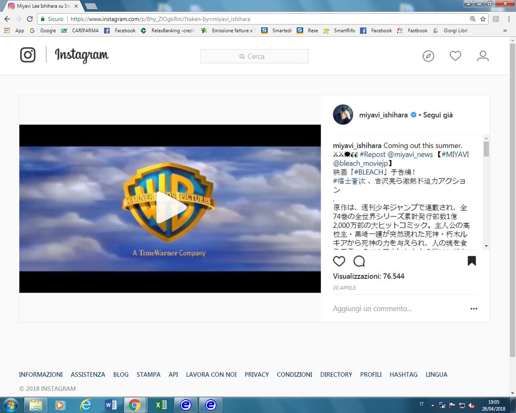Open the SmartRifo bookmark
Viewport: 516px width, 413px height.
(x=339, y=31)
